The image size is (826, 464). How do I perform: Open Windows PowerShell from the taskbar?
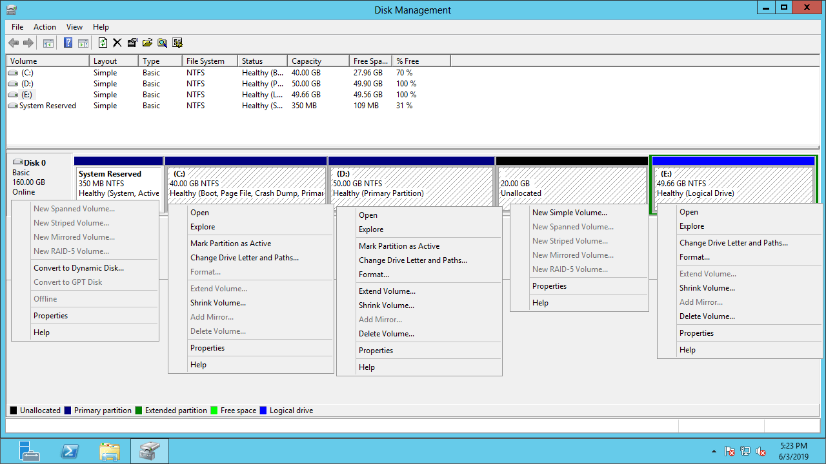click(70, 451)
